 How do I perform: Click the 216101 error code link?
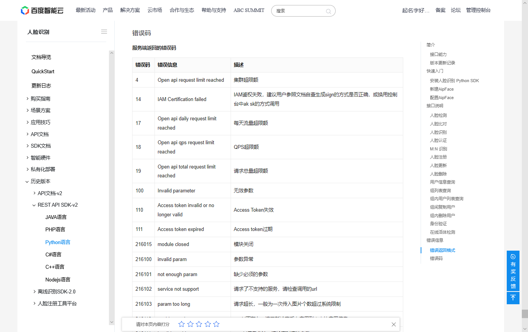click(x=143, y=274)
